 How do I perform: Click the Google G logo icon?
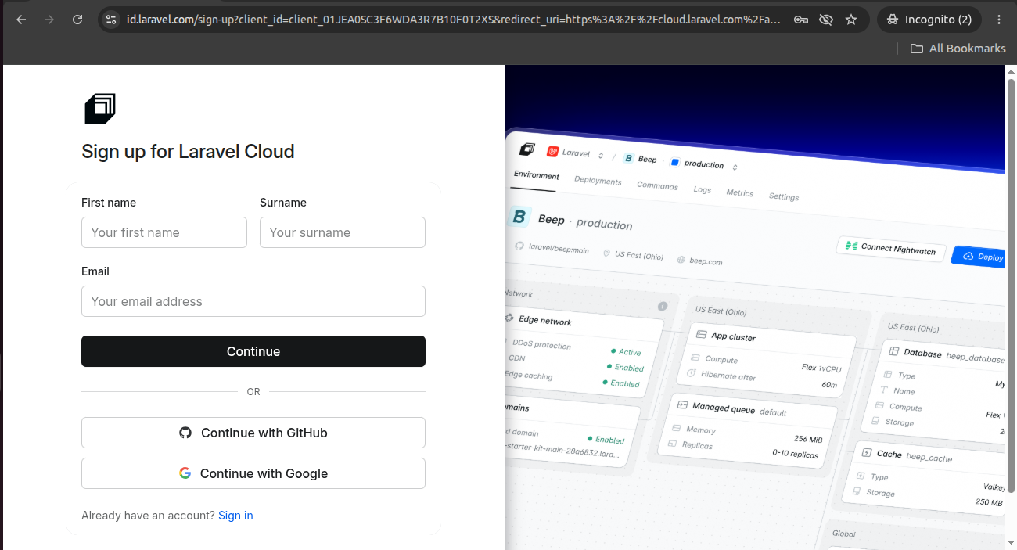pyautogui.click(x=185, y=473)
